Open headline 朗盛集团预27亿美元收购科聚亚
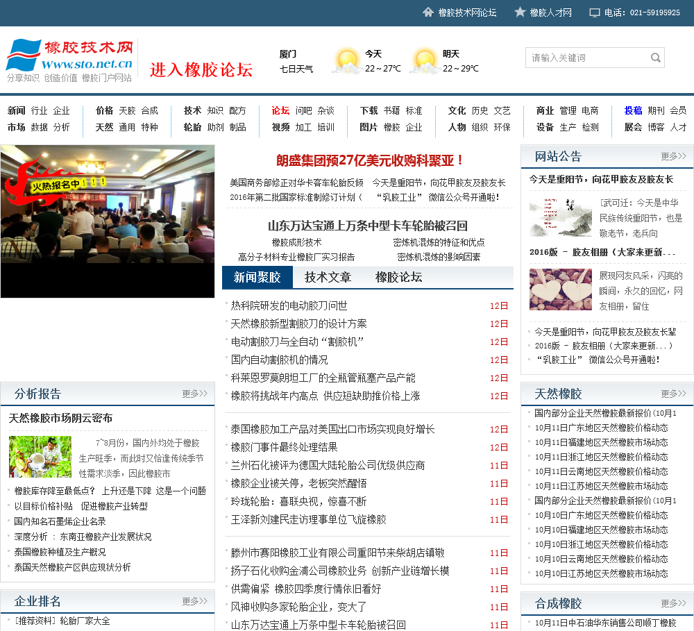Screen dimensions: 694x631 point(369,160)
